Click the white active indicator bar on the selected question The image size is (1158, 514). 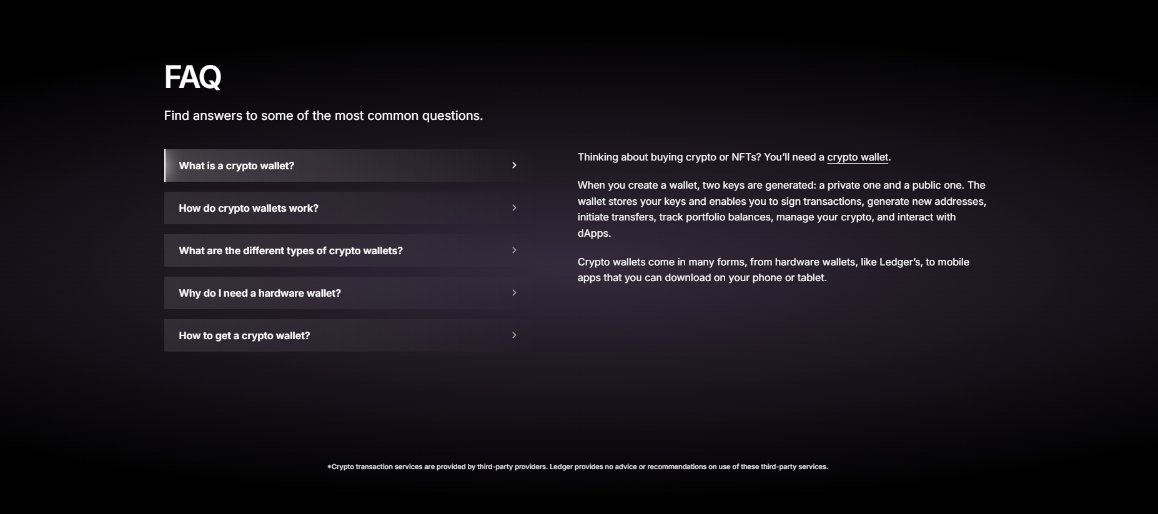click(165, 166)
